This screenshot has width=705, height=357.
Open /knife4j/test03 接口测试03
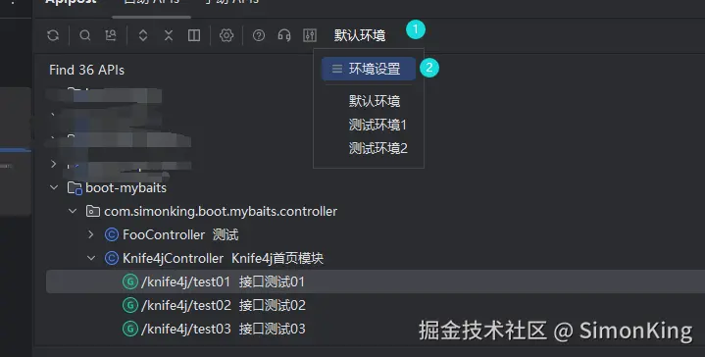tap(224, 329)
